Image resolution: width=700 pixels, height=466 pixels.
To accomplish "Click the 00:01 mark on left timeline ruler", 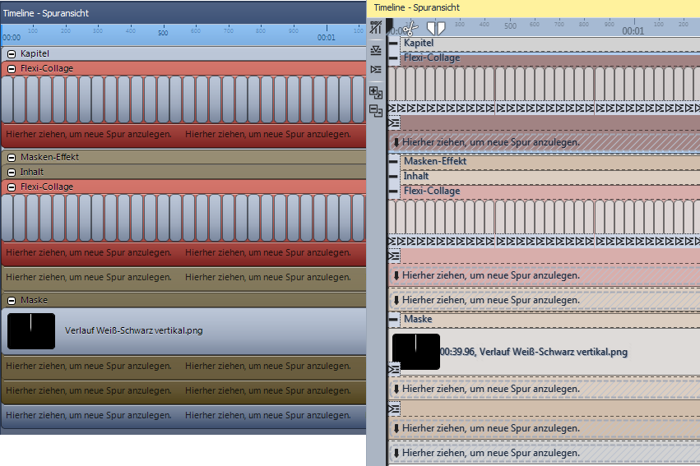I will coord(327,37).
